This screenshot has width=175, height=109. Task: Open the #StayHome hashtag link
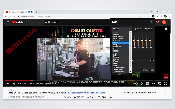click(x=90, y=93)
